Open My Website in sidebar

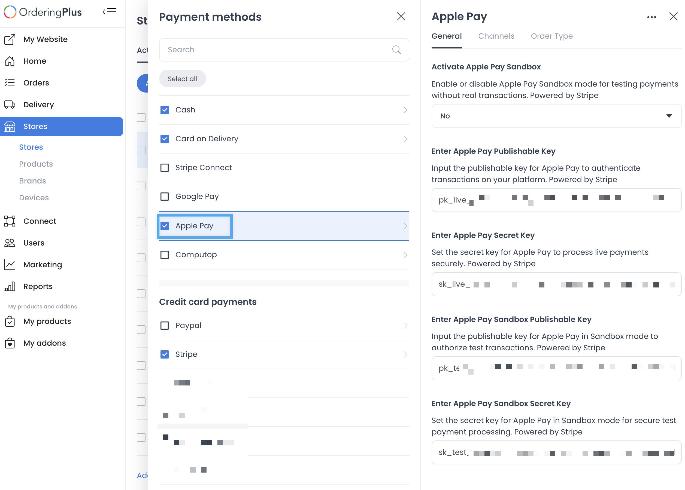pos(45,39)
